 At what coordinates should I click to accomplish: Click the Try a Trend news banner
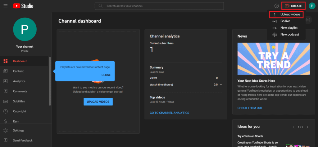point(274,59)
